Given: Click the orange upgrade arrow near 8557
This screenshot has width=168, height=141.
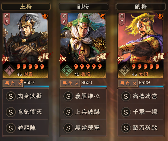Looking at the screenshot, I should click(x=22, y=81).
